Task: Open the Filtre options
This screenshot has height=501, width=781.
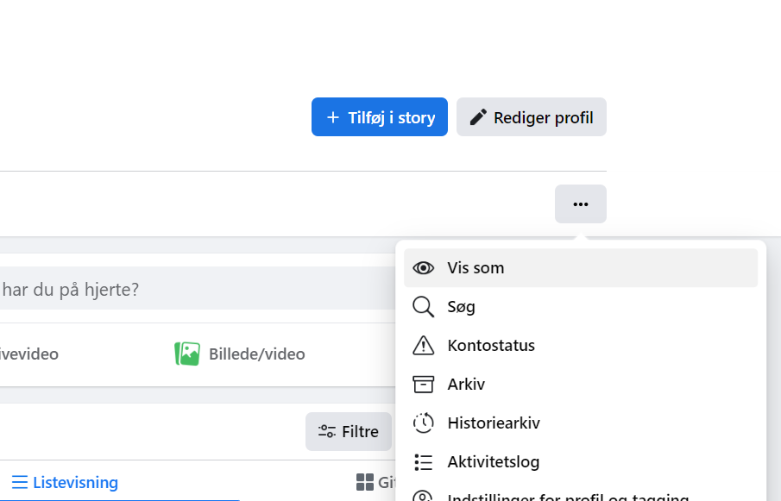Action: tap(349, 431)
